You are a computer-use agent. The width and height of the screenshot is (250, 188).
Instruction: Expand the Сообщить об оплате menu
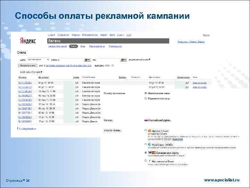31,72
